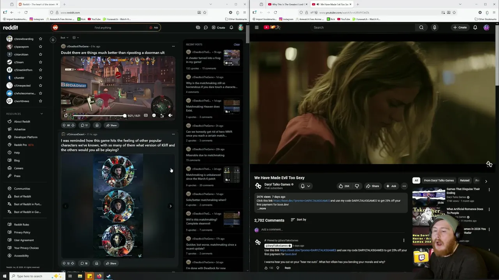Select the Related filter chip

tap(465, 180)
